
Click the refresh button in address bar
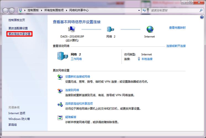(x=144, y=10)
